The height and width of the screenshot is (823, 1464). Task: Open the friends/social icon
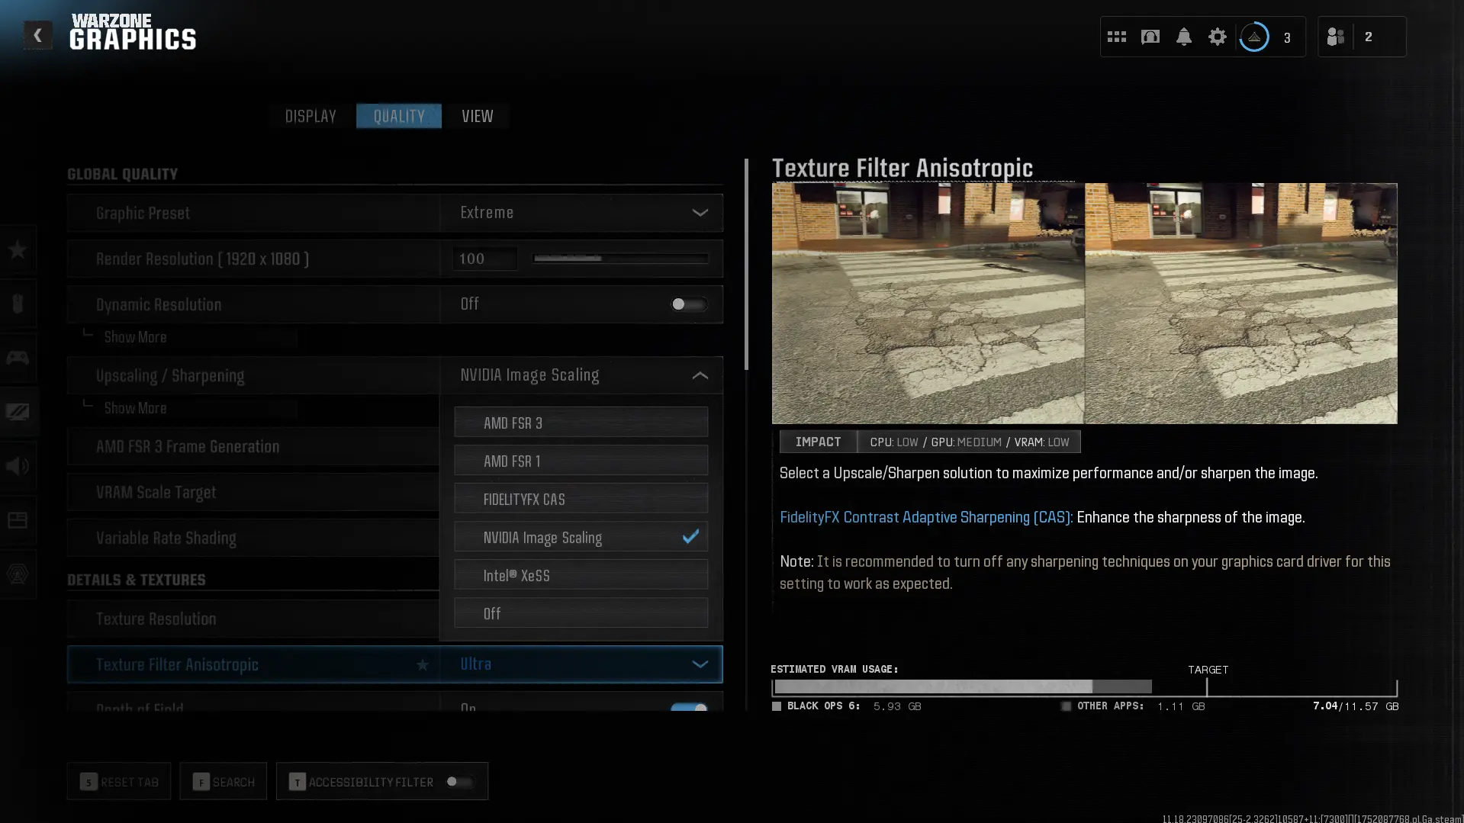coord(1336,37)
